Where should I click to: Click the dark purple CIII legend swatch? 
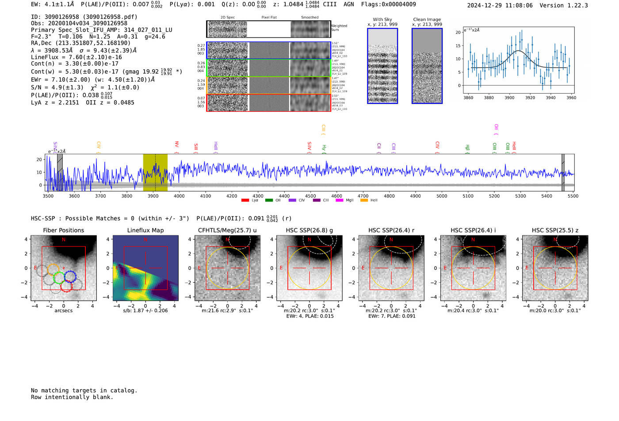317,200
